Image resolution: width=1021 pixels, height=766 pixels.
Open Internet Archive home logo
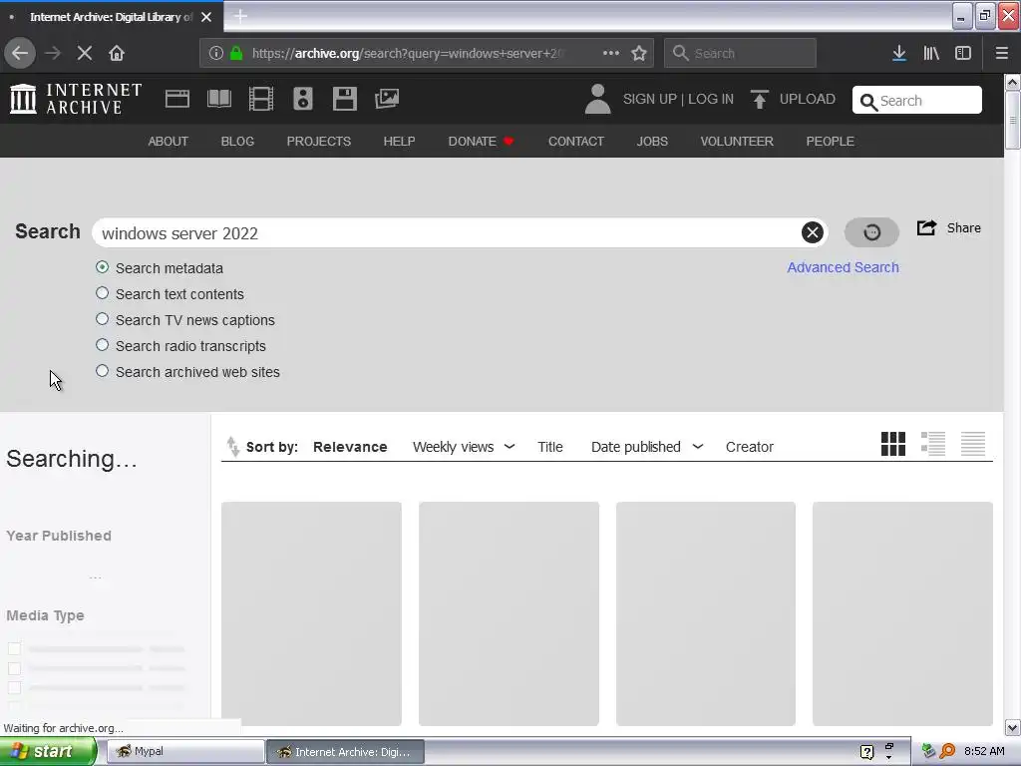(x=76, y=99)
